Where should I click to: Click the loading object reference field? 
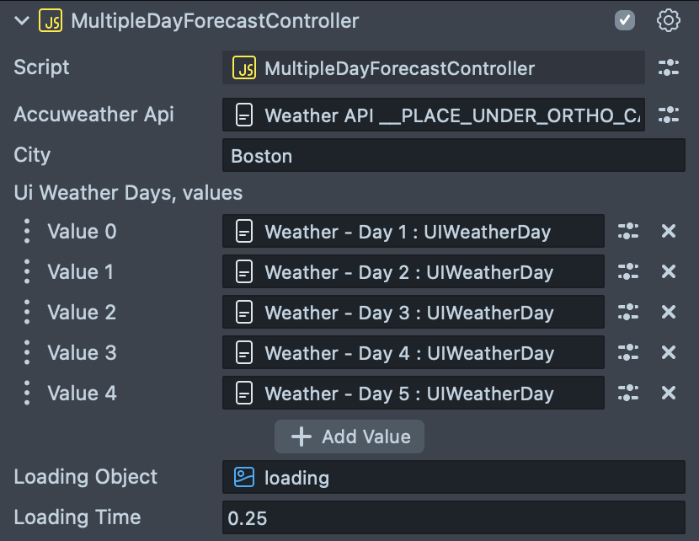[x=455, y=476]
